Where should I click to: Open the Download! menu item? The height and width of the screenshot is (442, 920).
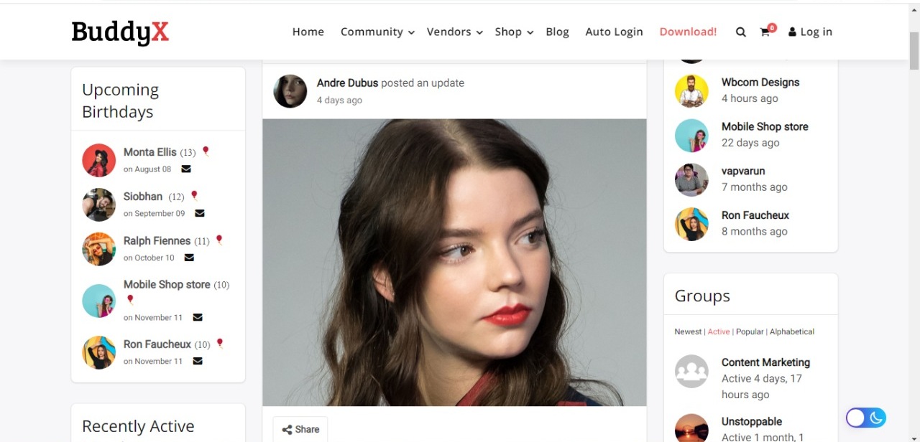(688, 32)
